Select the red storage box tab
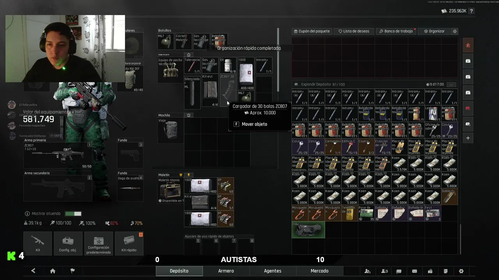Viewport: 499px width, 280px height. click(468, 108)
